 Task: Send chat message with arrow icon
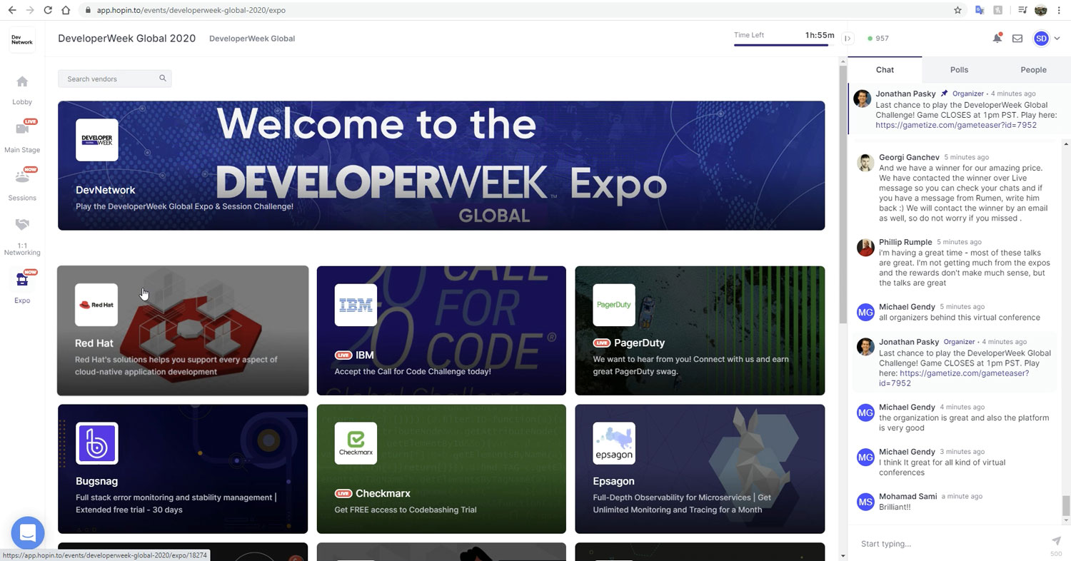1056,542
